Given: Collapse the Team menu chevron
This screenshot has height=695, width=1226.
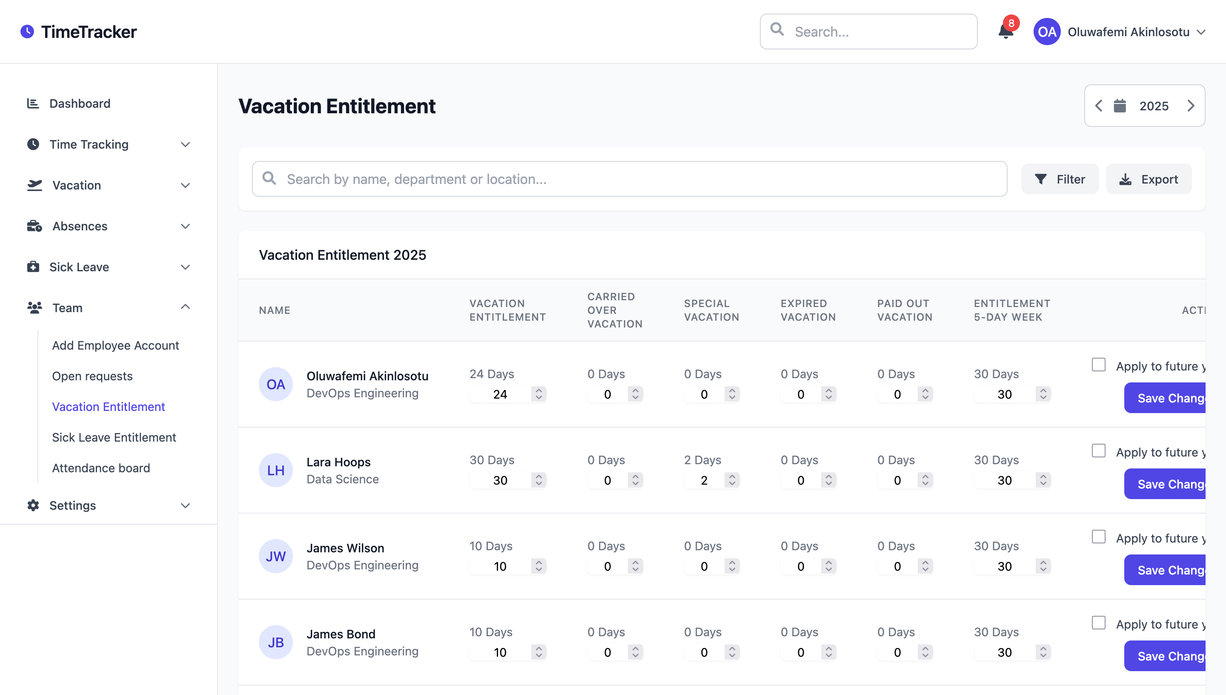Looking at the screenshot, I should (x=186, y=307).
